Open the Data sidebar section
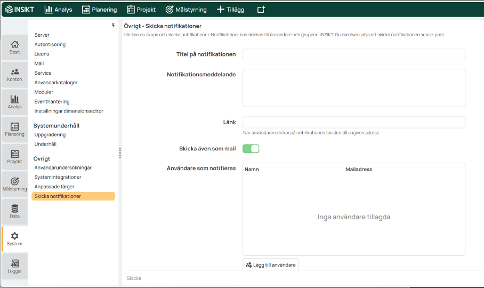The height and width of the screenshot is (288, 484). [x=14, y=212]
